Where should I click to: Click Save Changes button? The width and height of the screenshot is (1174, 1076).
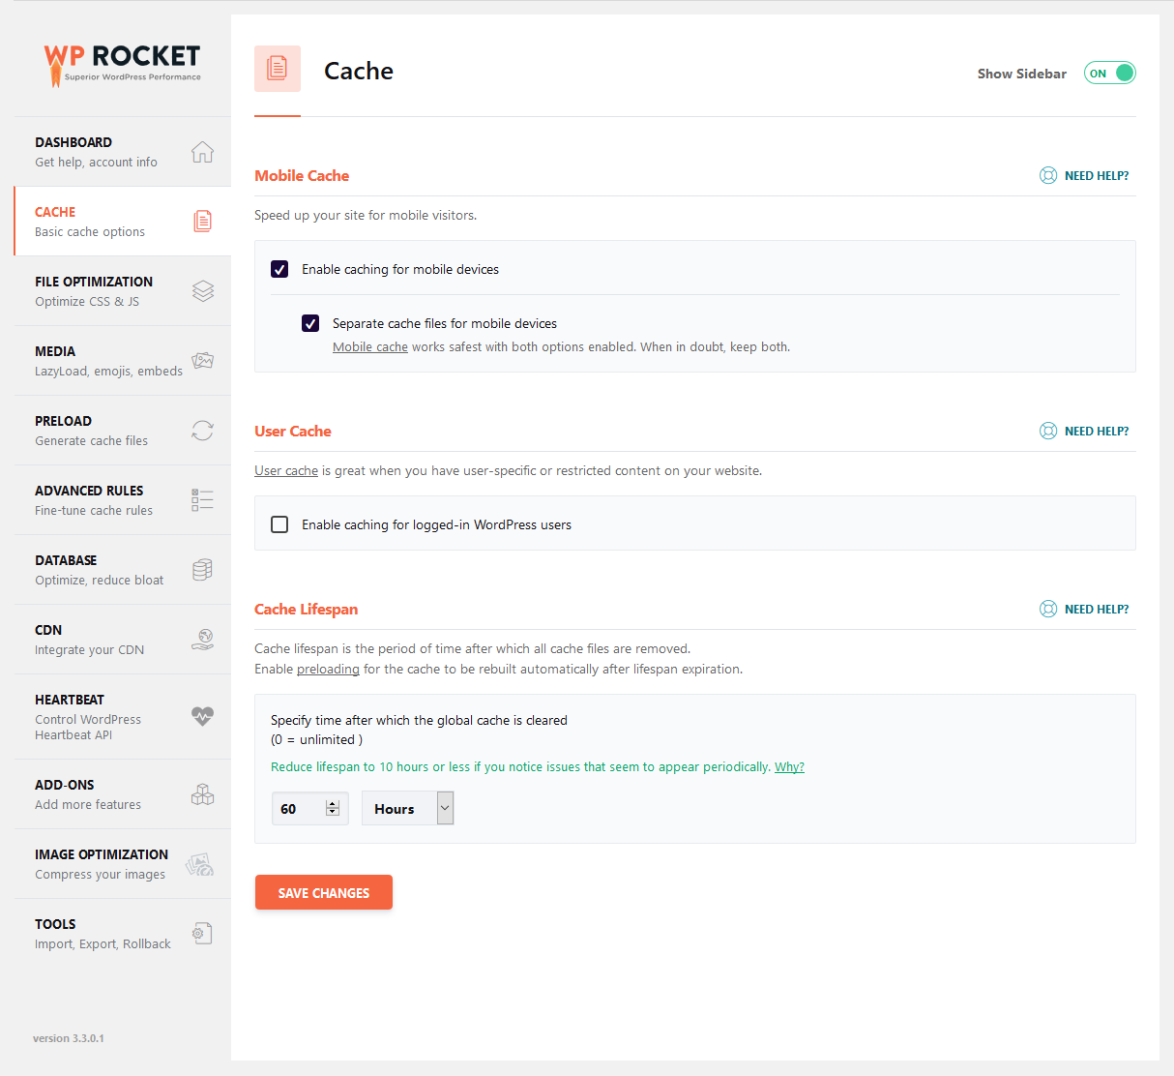(x=323, y=891)
